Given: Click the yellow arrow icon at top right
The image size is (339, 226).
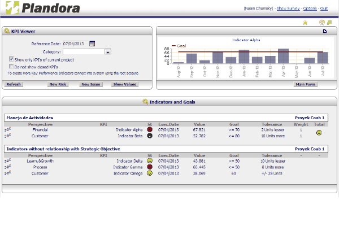Looking at the screenshot, I should 329,23.
